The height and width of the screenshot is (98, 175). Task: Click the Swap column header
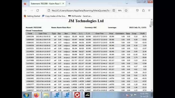click(134, 33)
